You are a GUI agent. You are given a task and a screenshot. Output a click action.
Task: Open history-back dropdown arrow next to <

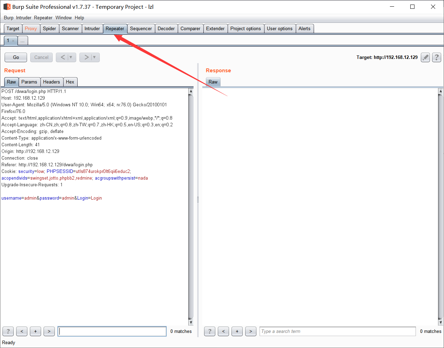pyautogui.click(x=71, y=57)
